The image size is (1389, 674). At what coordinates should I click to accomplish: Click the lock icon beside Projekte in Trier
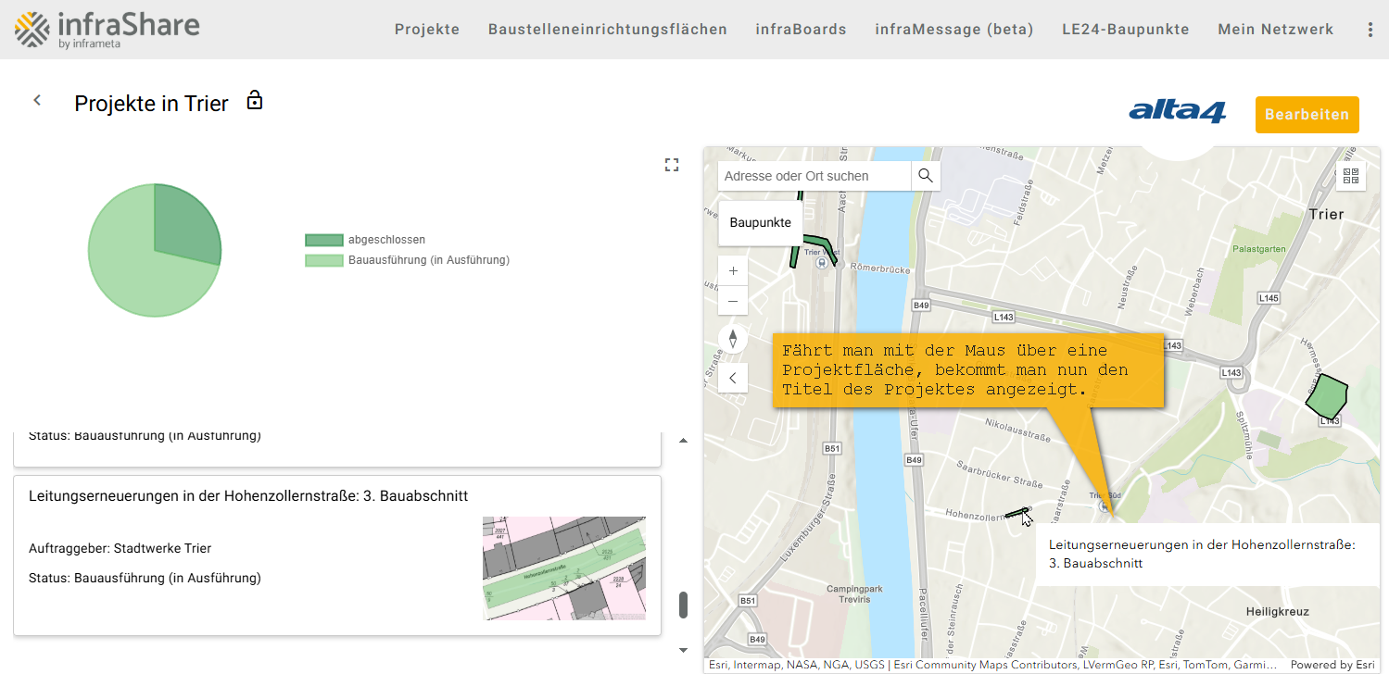coord(254,100)
